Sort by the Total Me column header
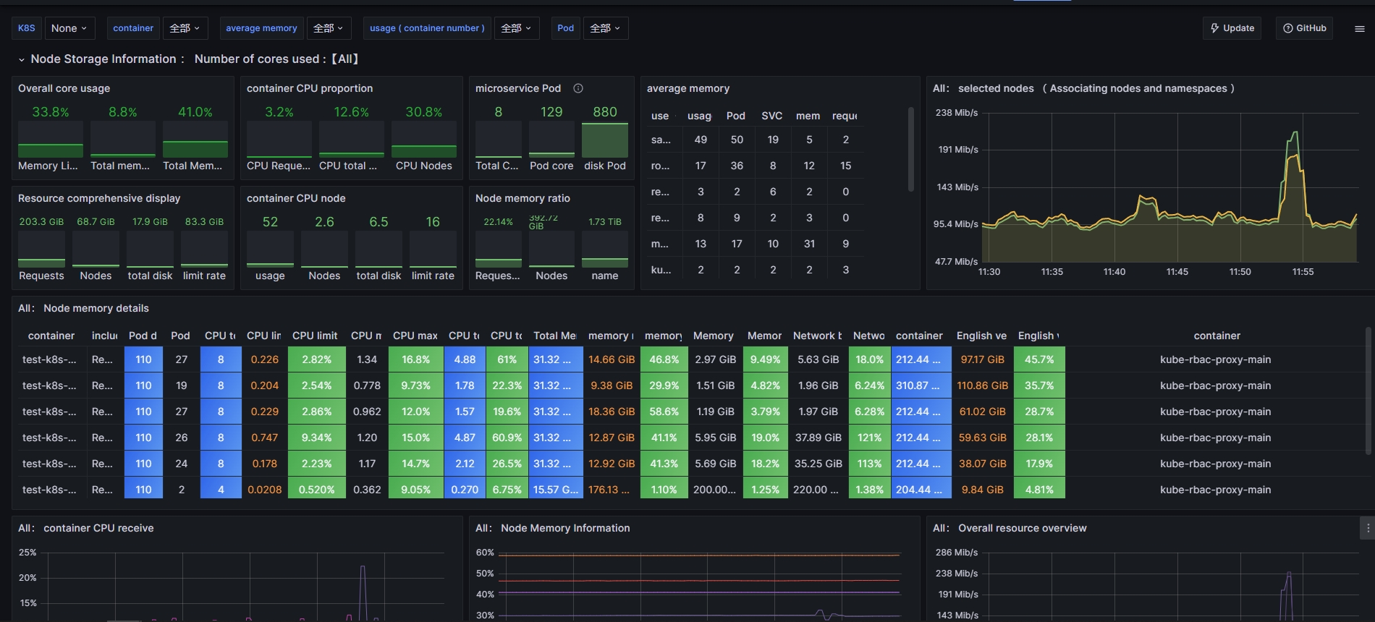 tap(555, 336)
